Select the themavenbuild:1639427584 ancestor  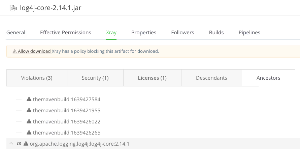[67, 100]
